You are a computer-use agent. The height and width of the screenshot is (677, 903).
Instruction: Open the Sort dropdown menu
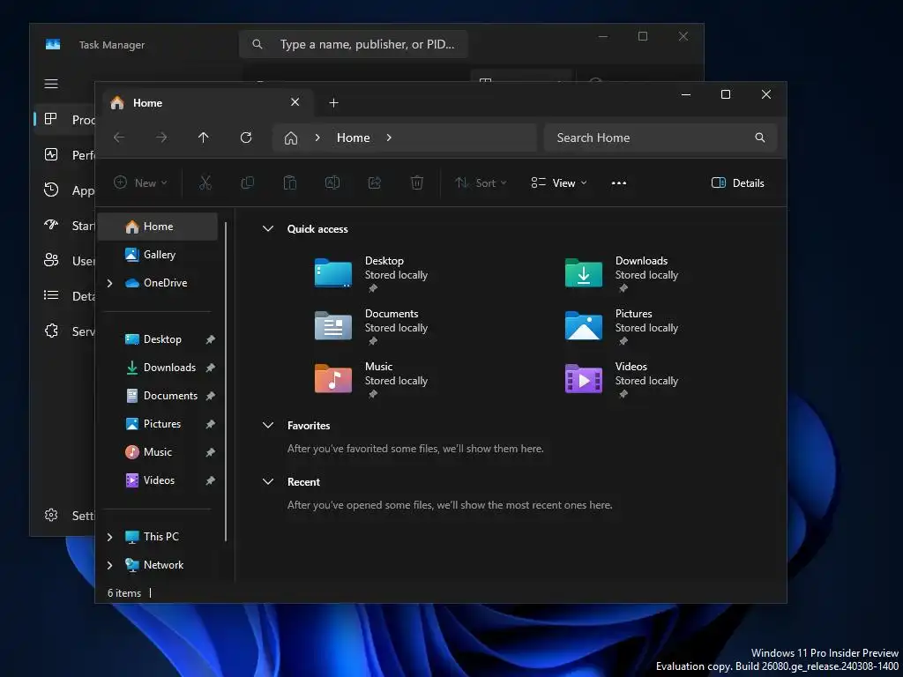click(481, 183)
